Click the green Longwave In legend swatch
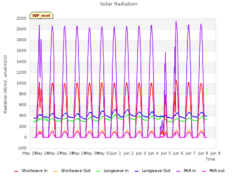 pos(98,171)
